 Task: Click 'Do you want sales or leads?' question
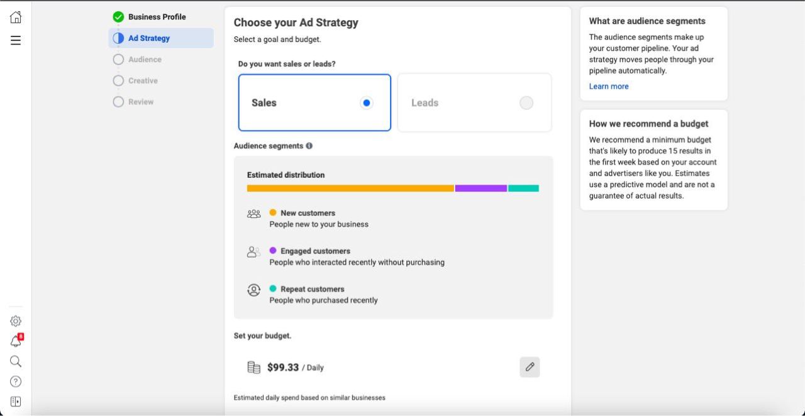(x=287, y=64)
